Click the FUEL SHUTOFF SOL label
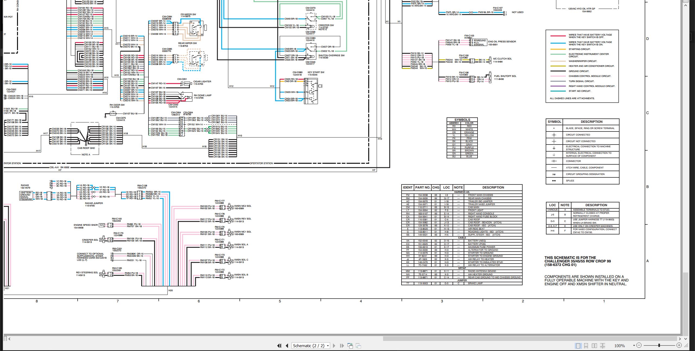Image resolution: width=695 pixels, height=351 pixels. point(505,76)
